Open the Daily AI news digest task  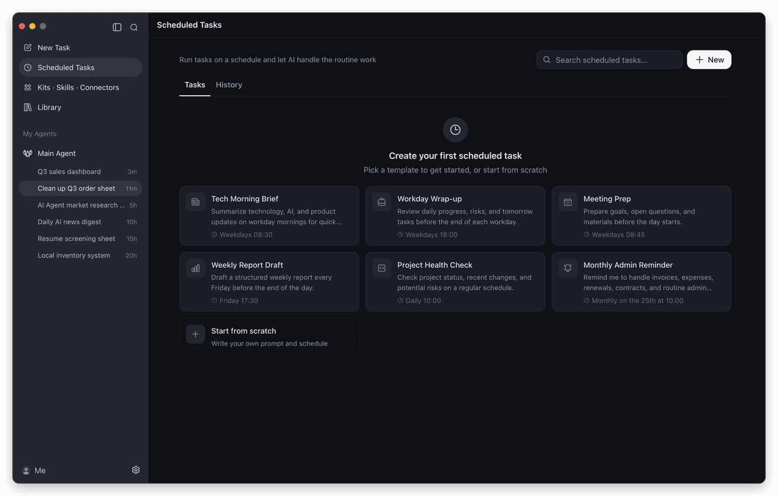(x=81, y=222)
